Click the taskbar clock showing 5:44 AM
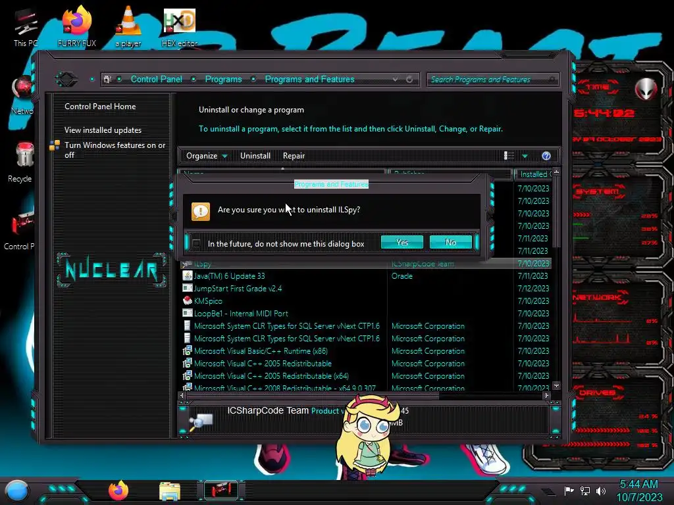Image resolution: width=674 pixels, height=505 pixels. tap(638, 491)
